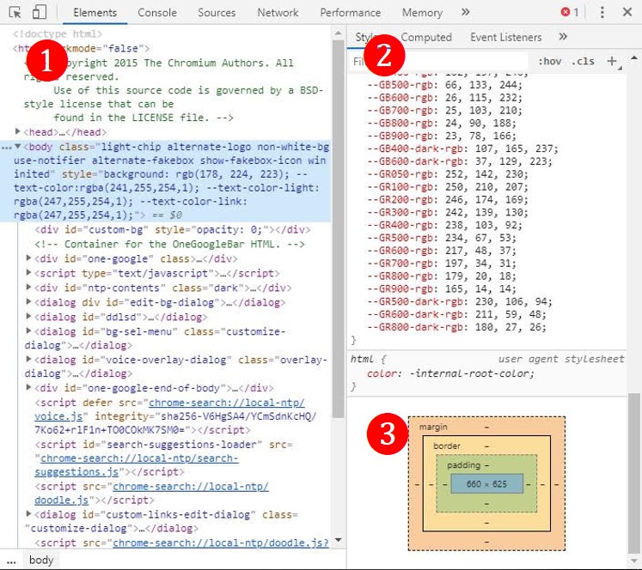642x570 pixels.
Task: Expand the voice-overlay-dialog node
Action: coord(28,359)
